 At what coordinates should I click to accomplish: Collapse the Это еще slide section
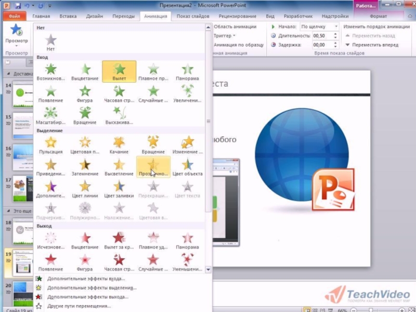click(x=8, y=211)
